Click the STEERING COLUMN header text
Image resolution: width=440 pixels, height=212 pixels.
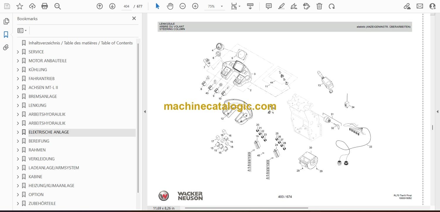172,29
